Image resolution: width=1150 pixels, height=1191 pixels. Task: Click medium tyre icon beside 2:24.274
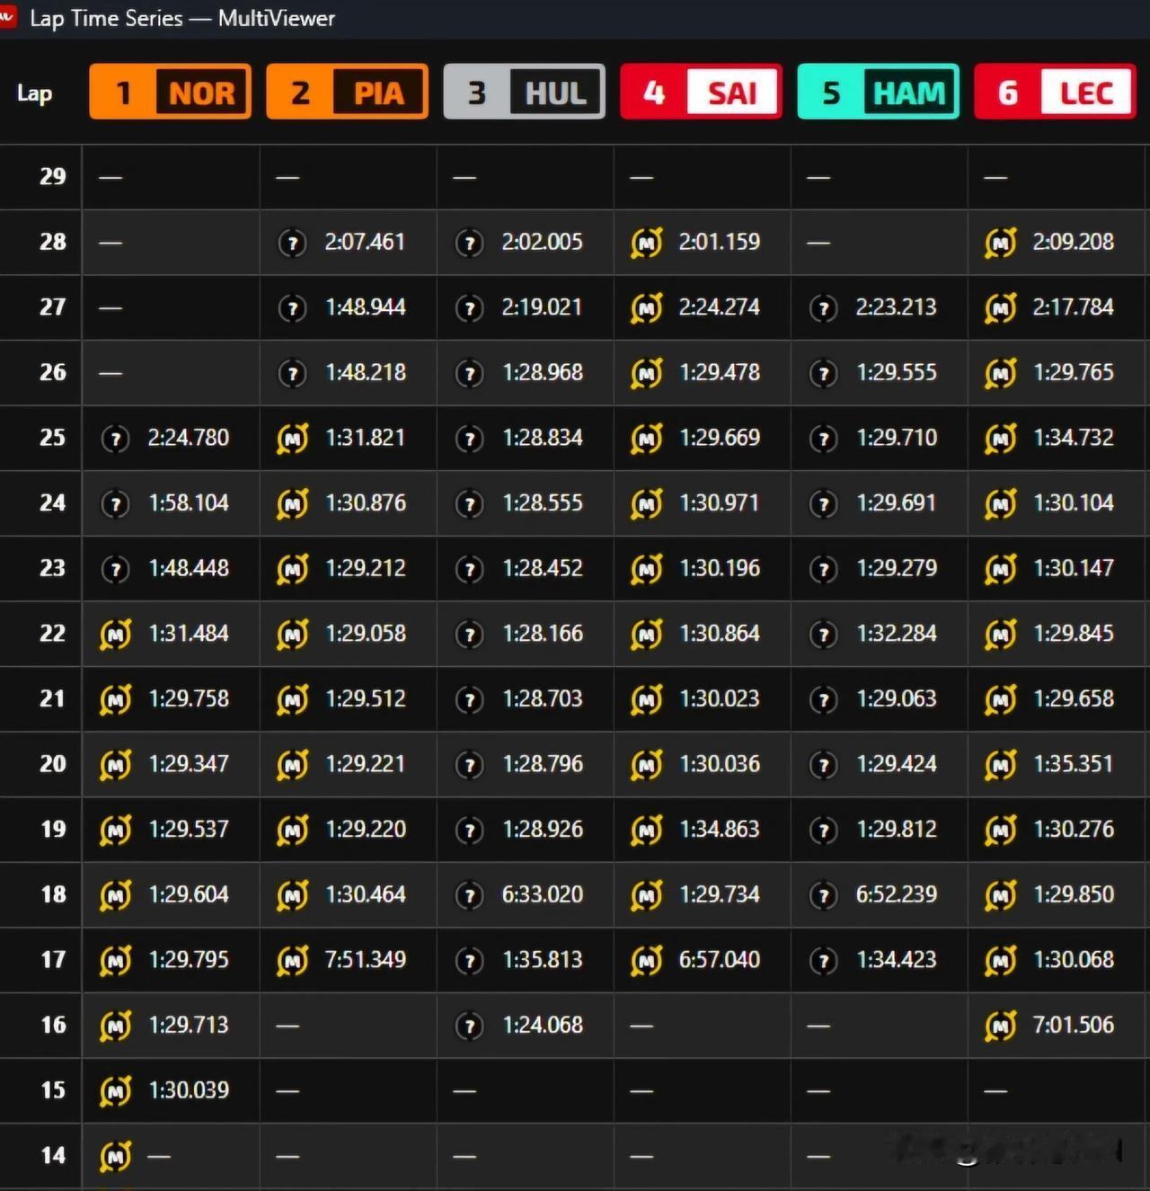point(646,308)
